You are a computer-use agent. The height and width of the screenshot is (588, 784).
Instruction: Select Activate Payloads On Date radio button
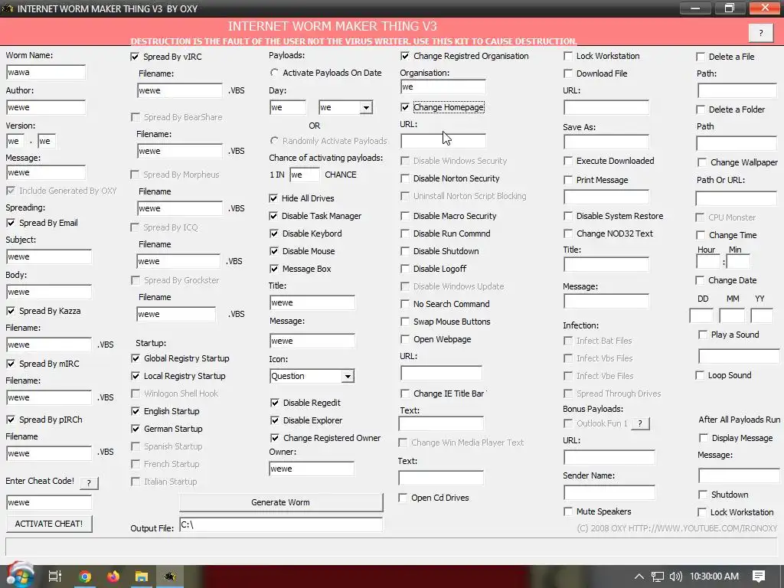pyautogui.click(x=274, y=73)
